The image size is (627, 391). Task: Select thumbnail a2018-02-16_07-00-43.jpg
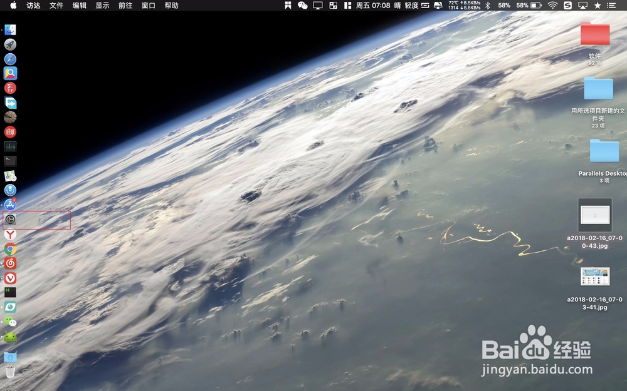tap(595, 215)
